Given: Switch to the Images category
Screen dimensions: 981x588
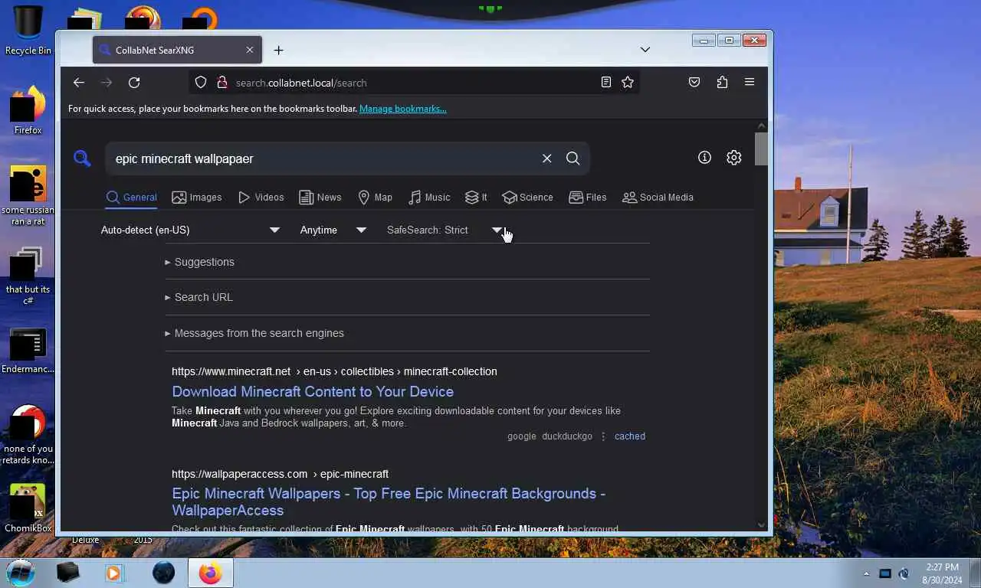Looking at the screenshot, I should tap(197, 198).
